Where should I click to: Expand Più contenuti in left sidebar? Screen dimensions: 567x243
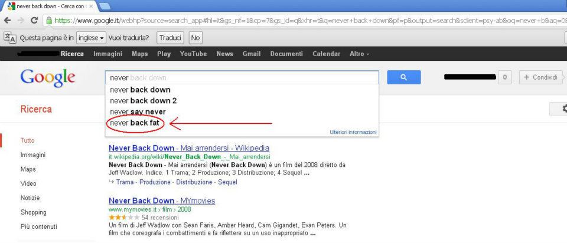[x=39, y=226]
